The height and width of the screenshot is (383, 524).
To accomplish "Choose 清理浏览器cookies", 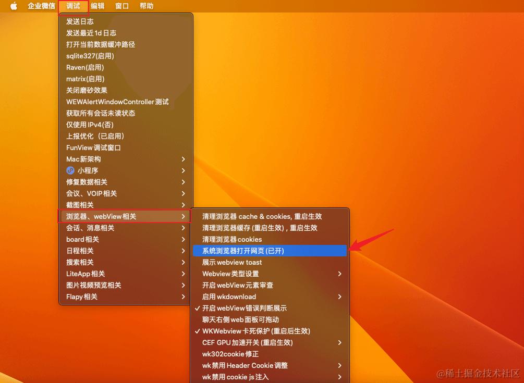I will pos(270,239).
